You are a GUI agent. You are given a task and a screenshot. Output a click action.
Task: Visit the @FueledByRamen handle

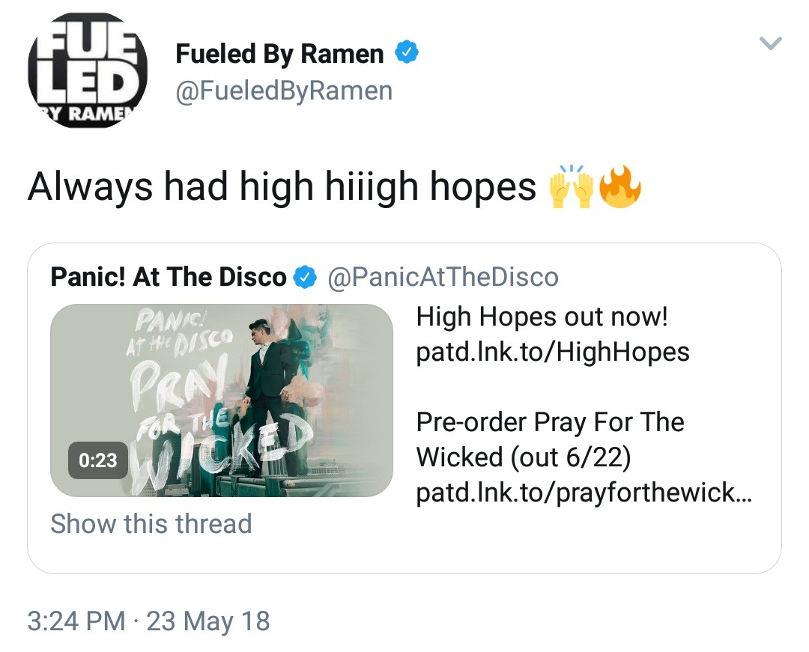(x=285, y=91)
